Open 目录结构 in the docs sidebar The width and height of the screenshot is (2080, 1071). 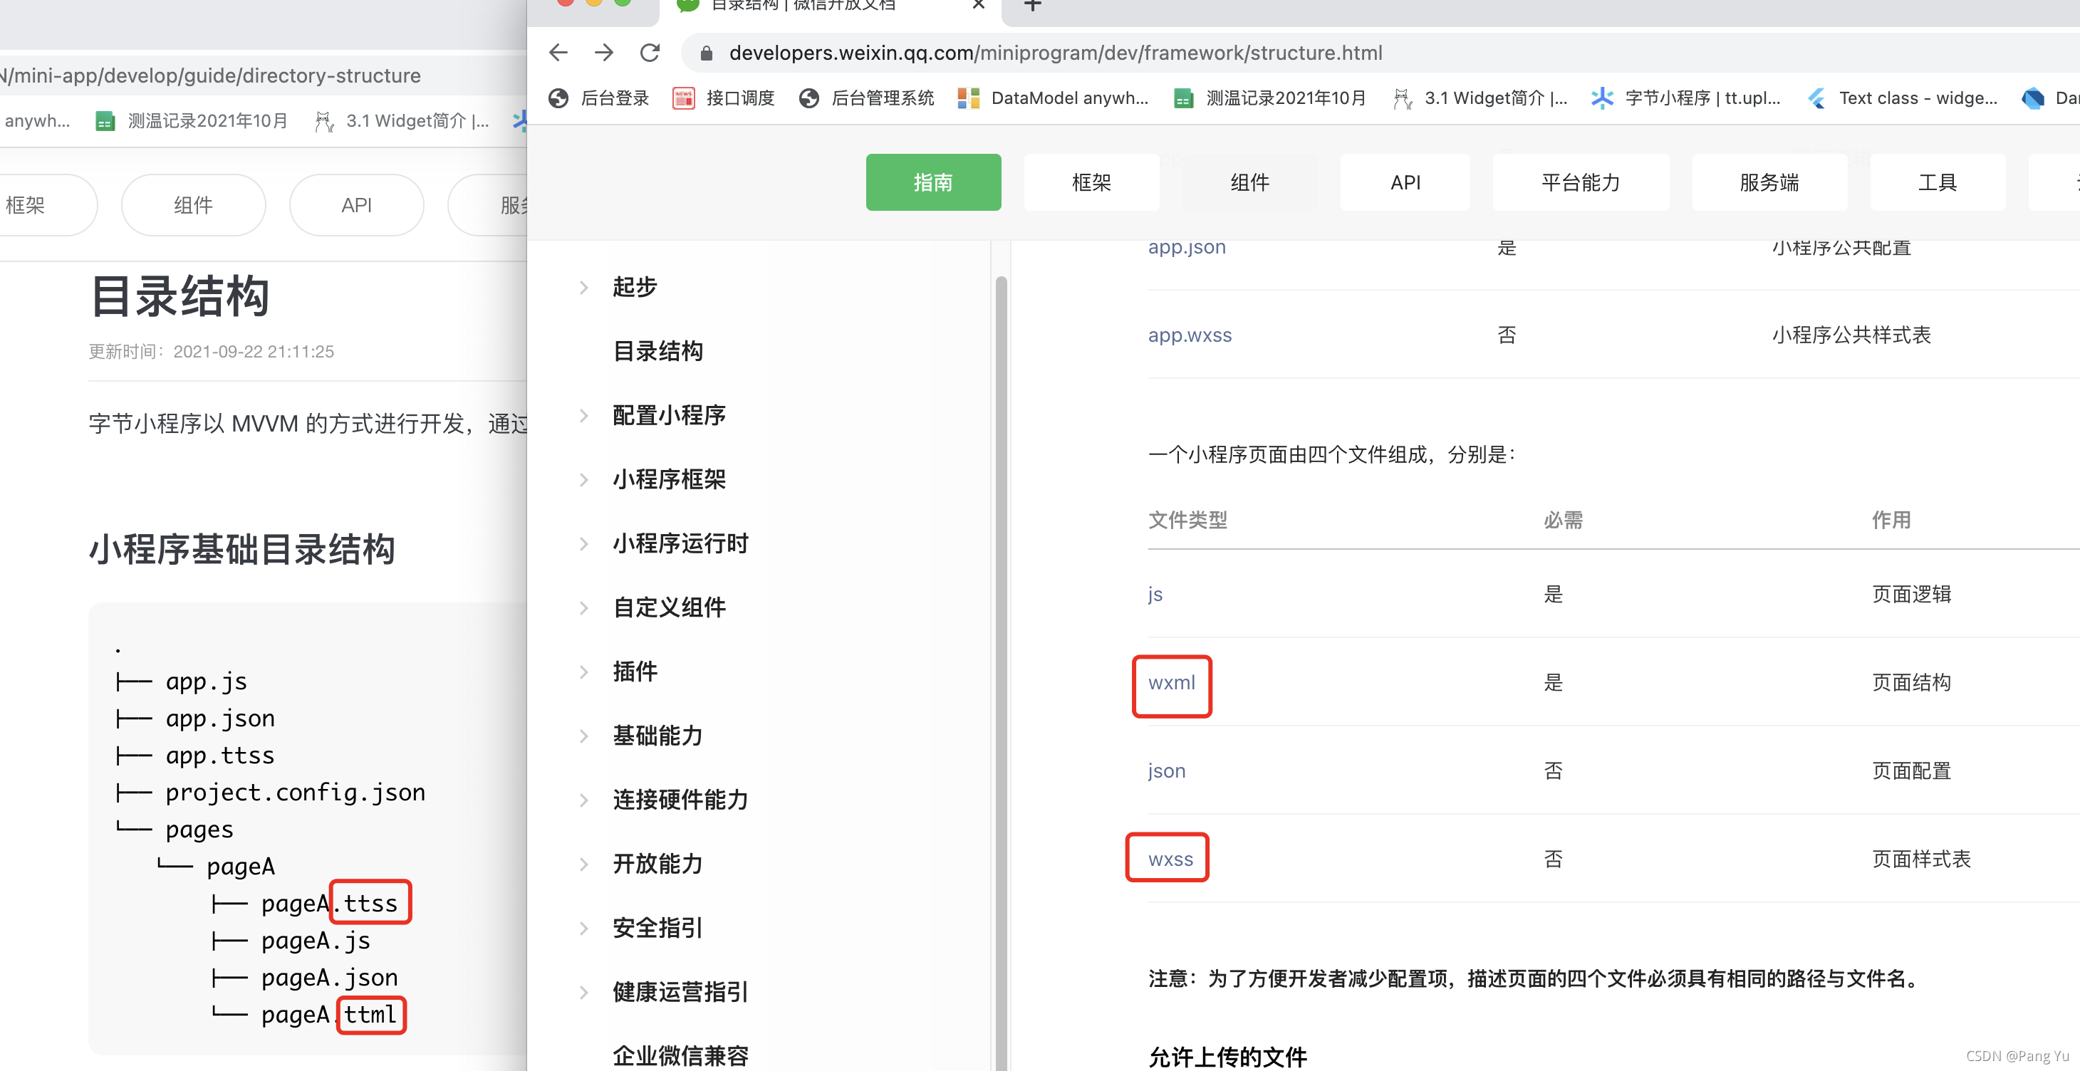tap(657, 351)
